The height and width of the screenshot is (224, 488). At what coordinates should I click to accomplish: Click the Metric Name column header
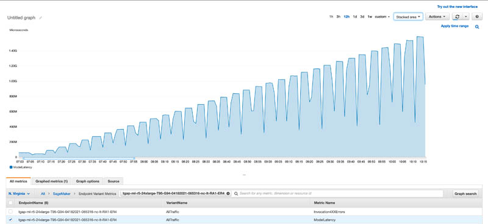point(325,203)
